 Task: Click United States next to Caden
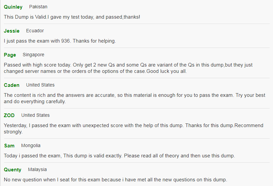click(x=40, y=85)
